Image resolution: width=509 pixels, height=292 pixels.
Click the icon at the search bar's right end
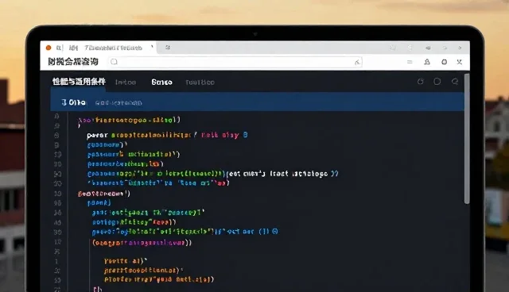point(357,62)
